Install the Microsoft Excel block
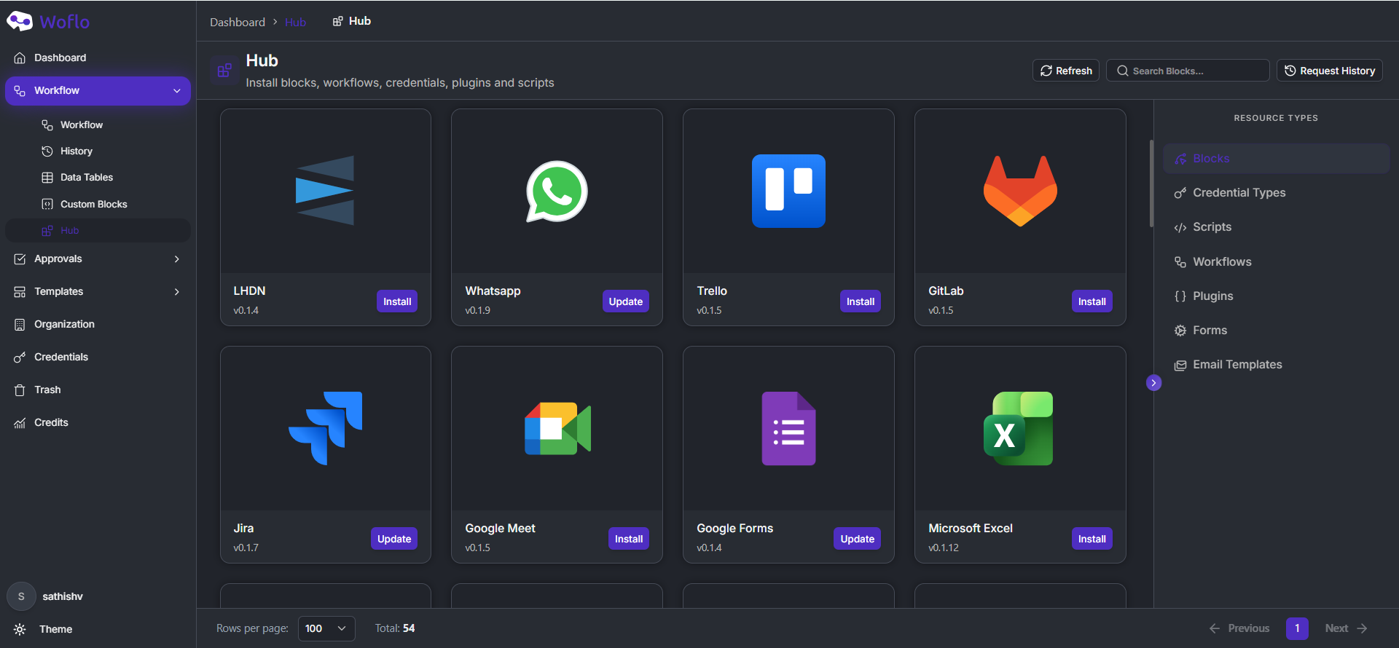Viewport: 1399px width, 648px height. 1092,539
